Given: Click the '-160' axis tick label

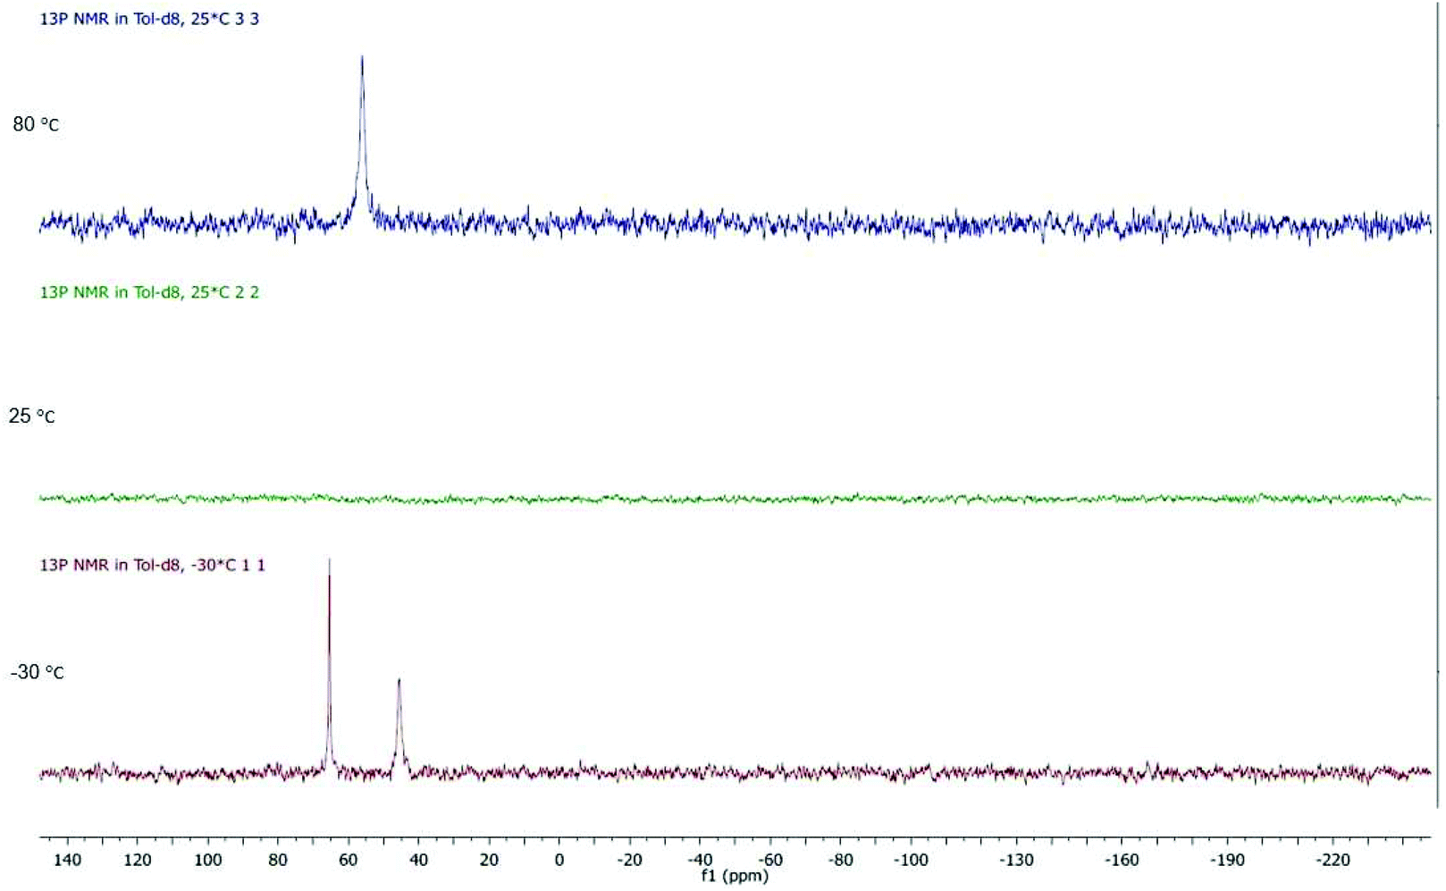Looking at the screenshot, I should point(1122,860).
